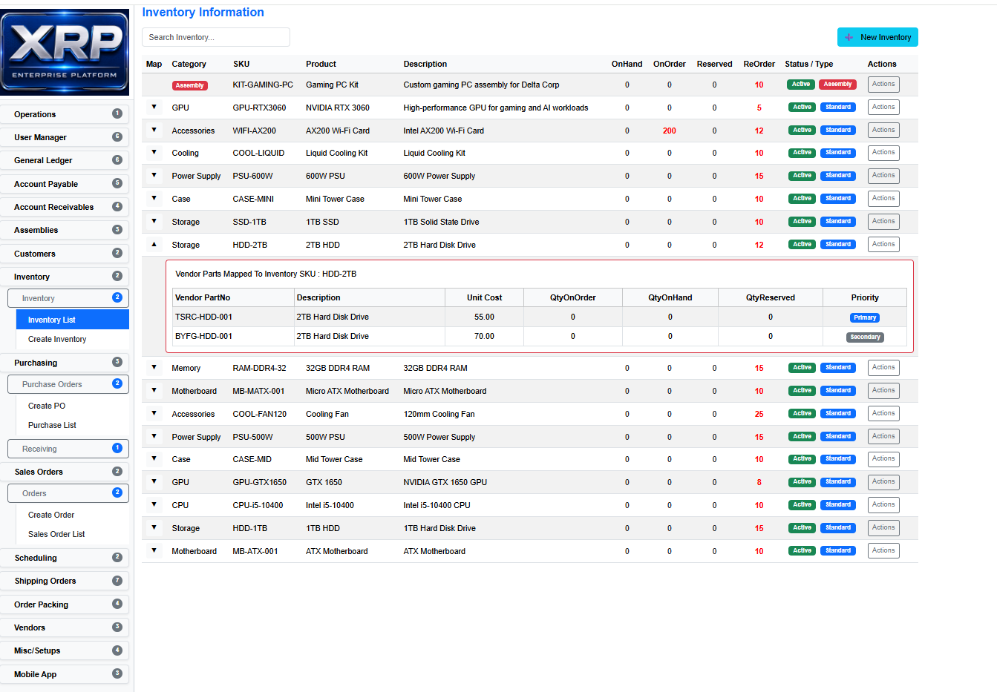
Task: Open the User Manager menu
Action: [x=65, y=137]
